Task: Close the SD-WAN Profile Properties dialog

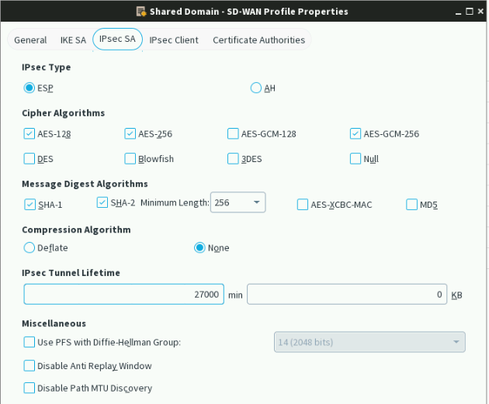Action: point(480,12)
